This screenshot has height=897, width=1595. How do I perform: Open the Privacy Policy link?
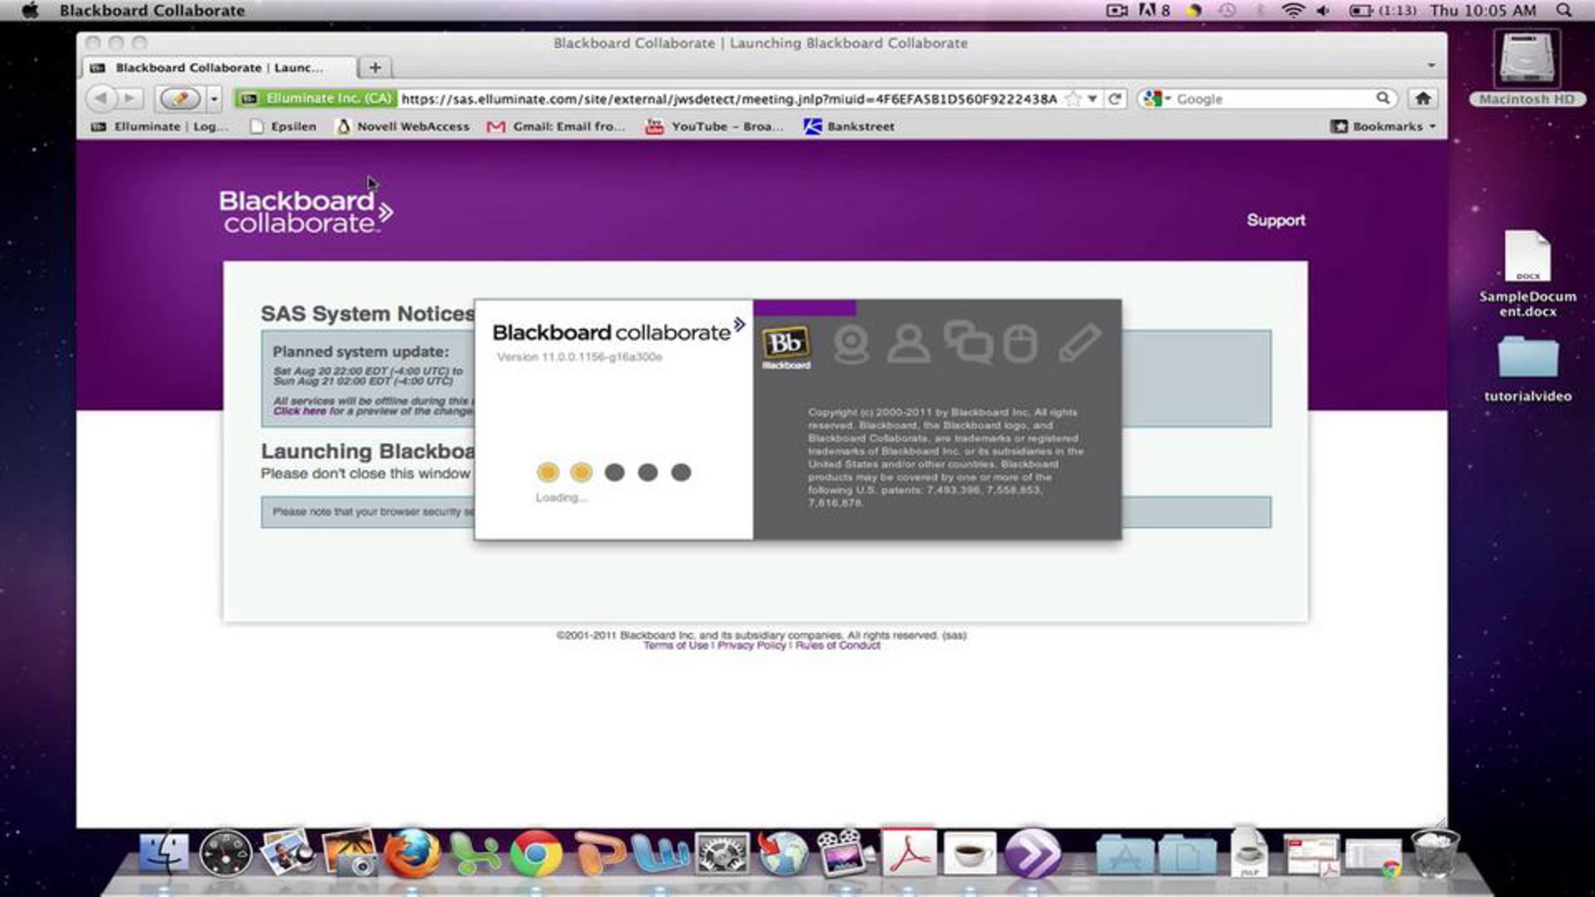(x=752, y=645)
